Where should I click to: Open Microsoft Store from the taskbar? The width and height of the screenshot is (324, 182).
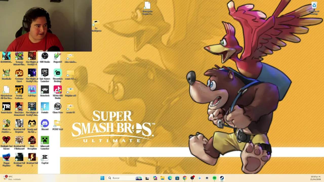pyautogui.click(x=177, y=178)
